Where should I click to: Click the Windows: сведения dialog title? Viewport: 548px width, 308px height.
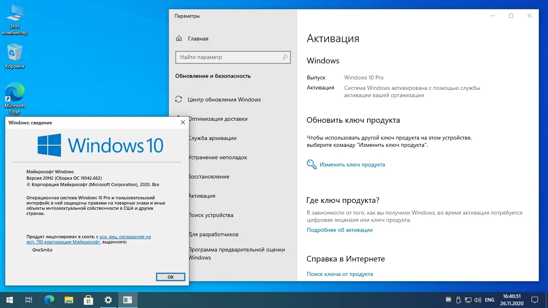30,123
